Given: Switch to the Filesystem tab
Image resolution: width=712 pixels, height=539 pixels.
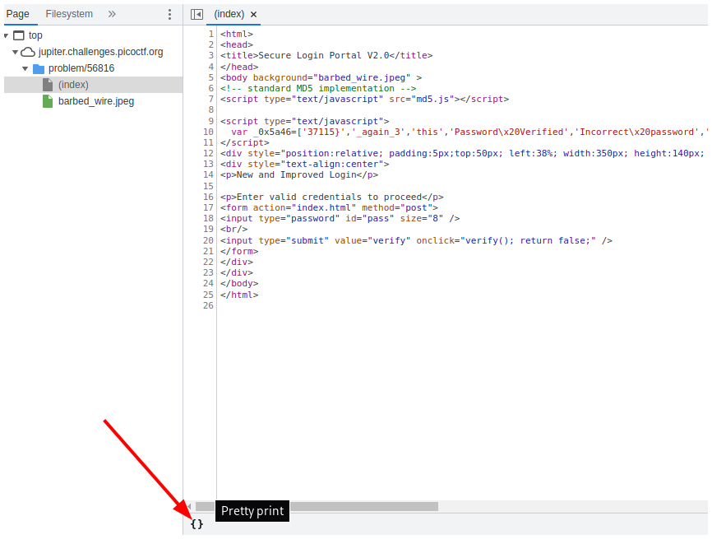Looking at the screenshot, I should tap(69, 14).
